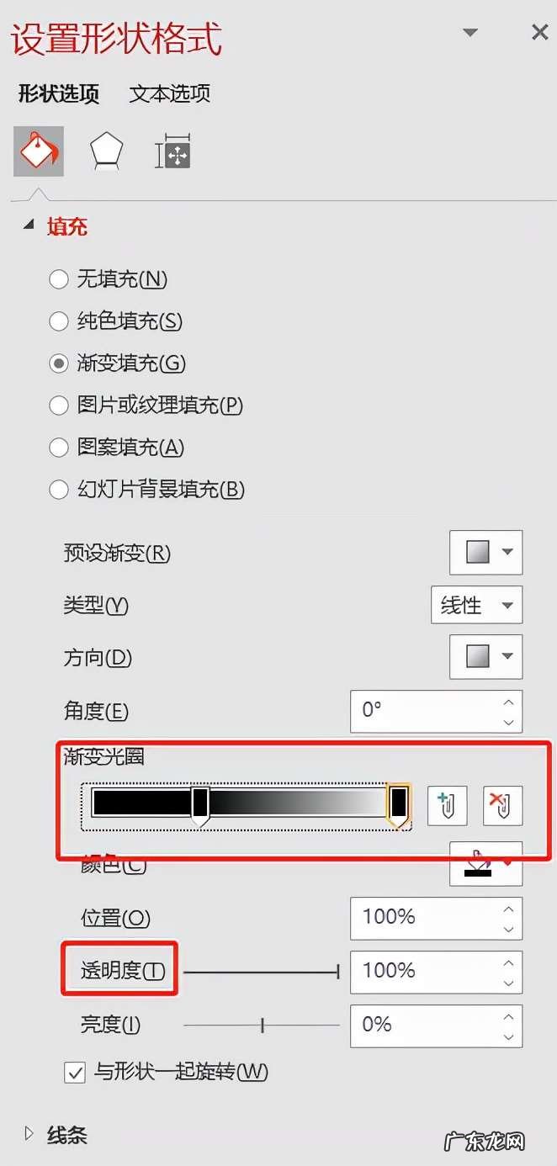
Task: Click the 透明度 percentage input field
Action: 436,971
